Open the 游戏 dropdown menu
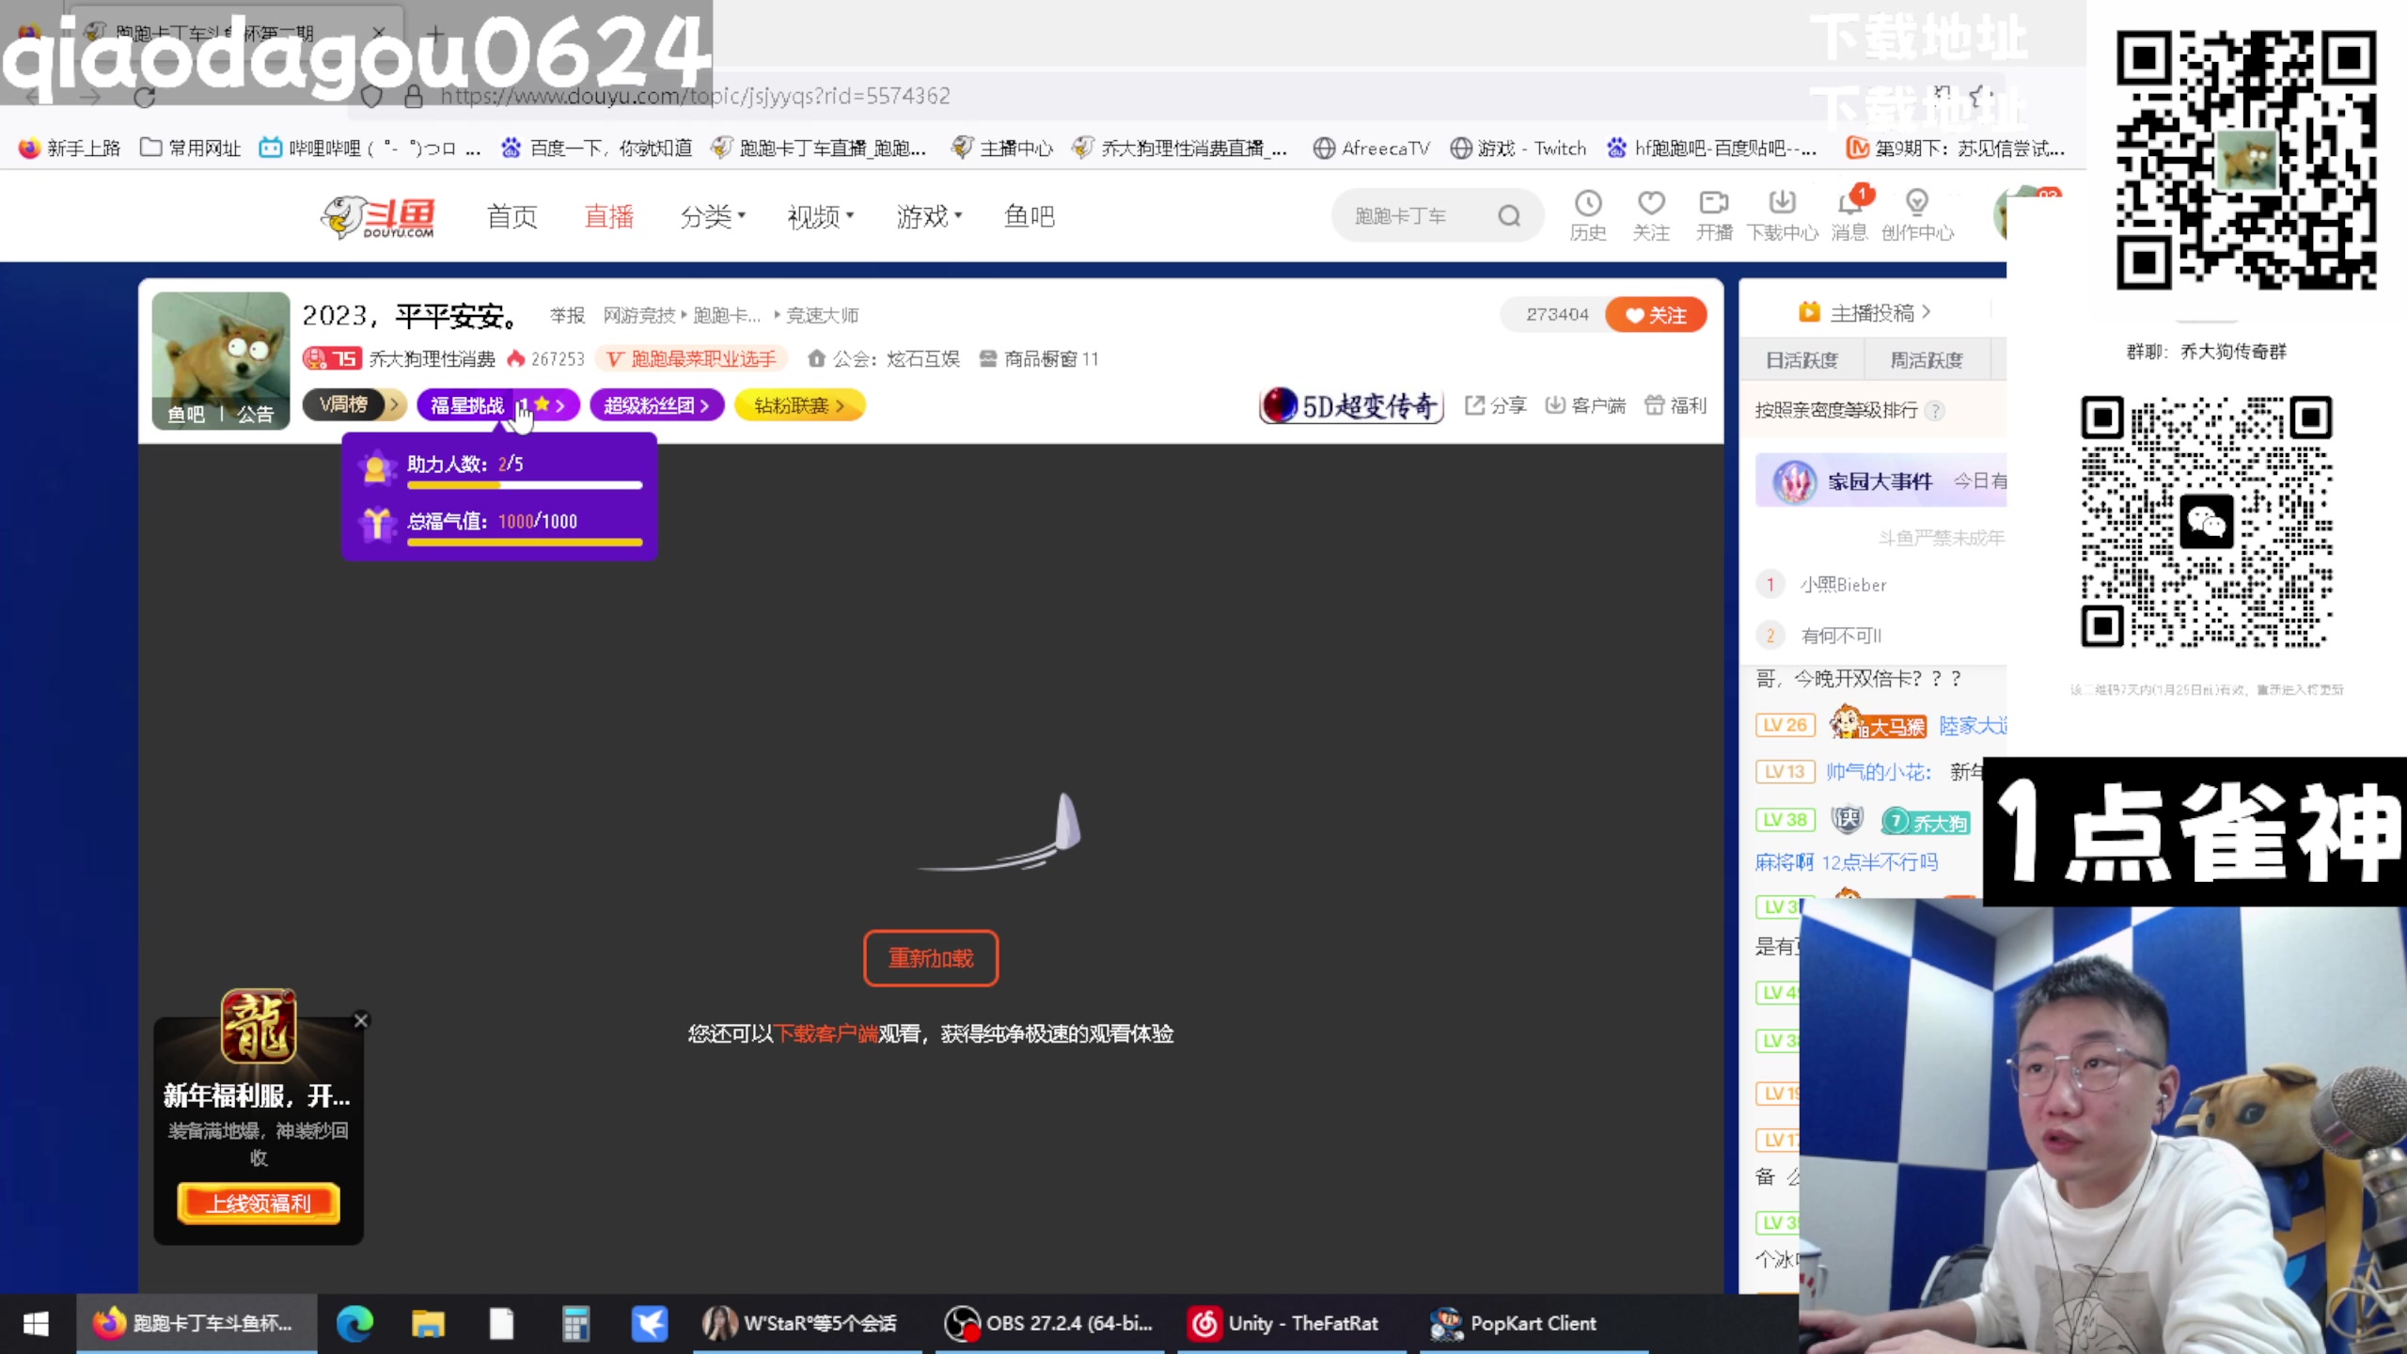This screenshot has height=1354, width=2407. (x=929, y=217)
